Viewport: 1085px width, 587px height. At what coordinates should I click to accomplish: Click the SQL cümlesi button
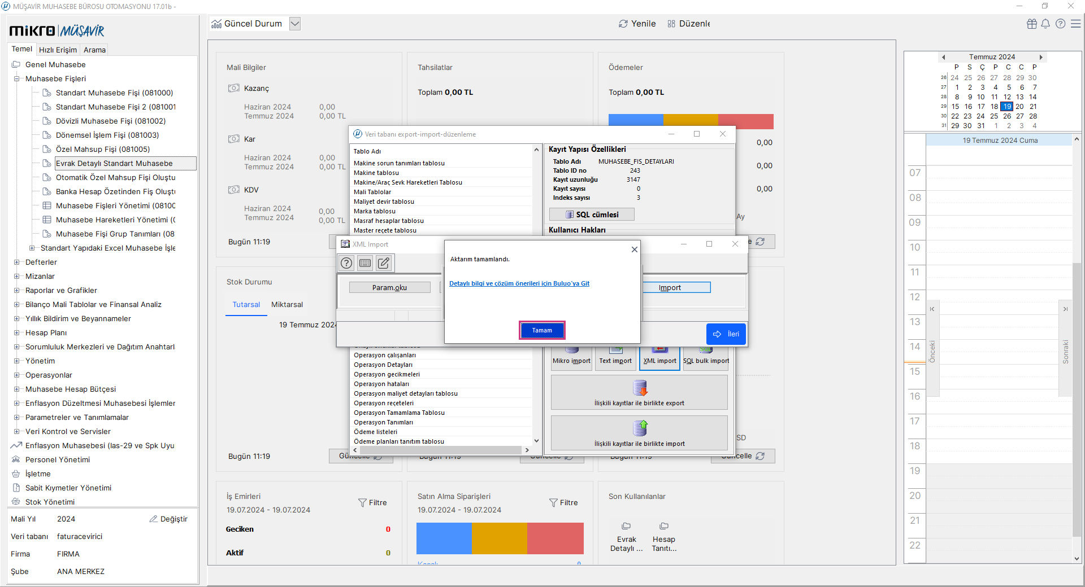pyautogui.click(x=592, y=214)
